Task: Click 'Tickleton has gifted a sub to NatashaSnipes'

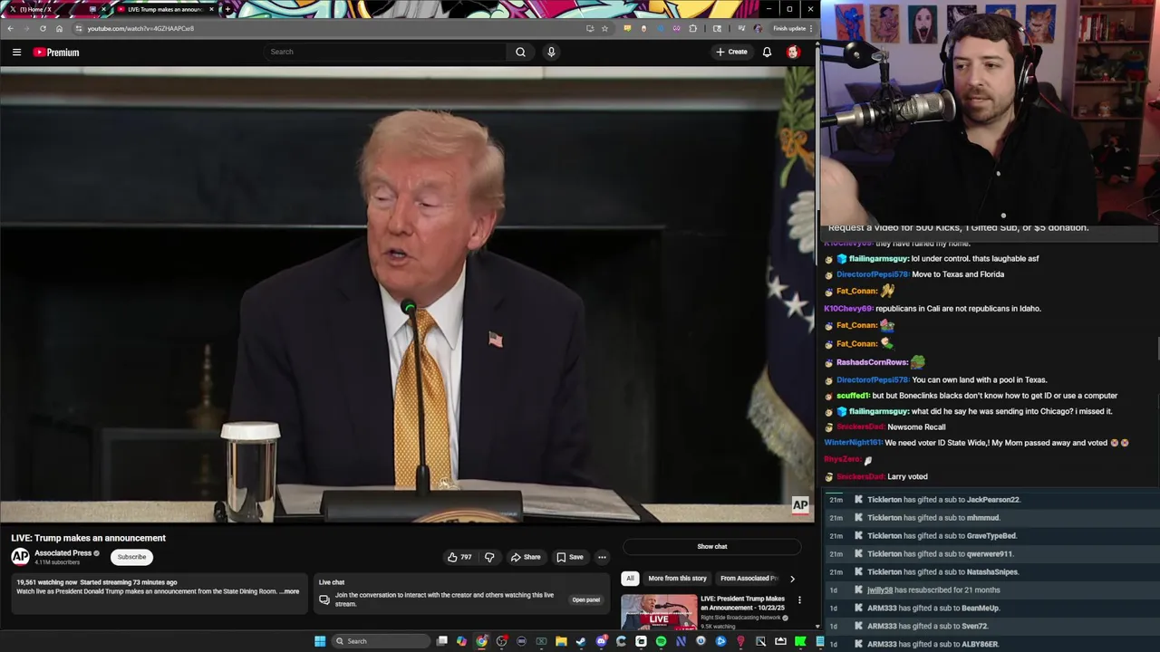Action: tap(943, 572)
